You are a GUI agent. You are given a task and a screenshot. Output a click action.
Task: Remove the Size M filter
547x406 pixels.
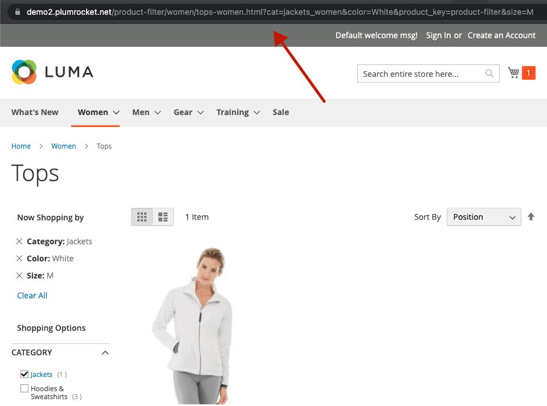pyautogui.click(x=19, y=275)
